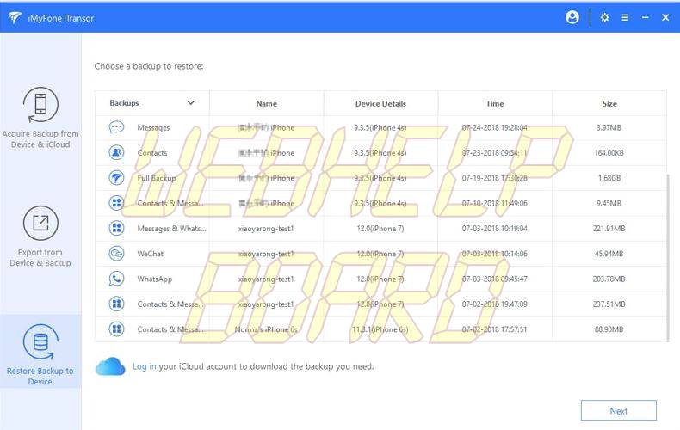Expand the Backups column dropdown arrow
680x430 pixels.
pos(190,103)
